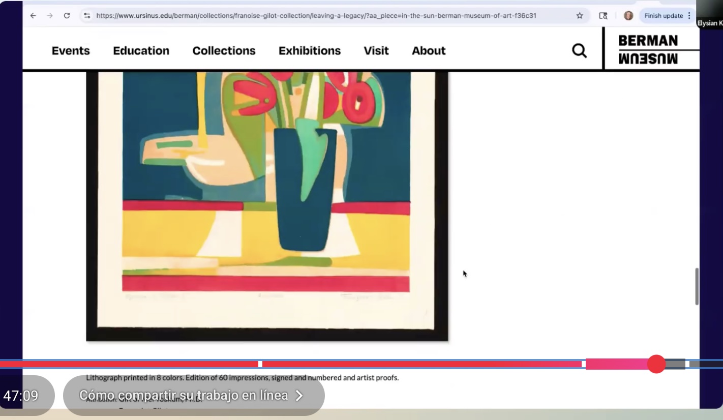Open the Education navigation menu
This screenshot has height=420, width=723.
click(x=141, y=51)
